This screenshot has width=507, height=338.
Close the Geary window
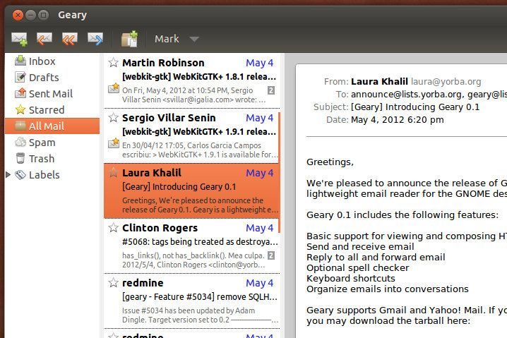[x=18, y=16]
